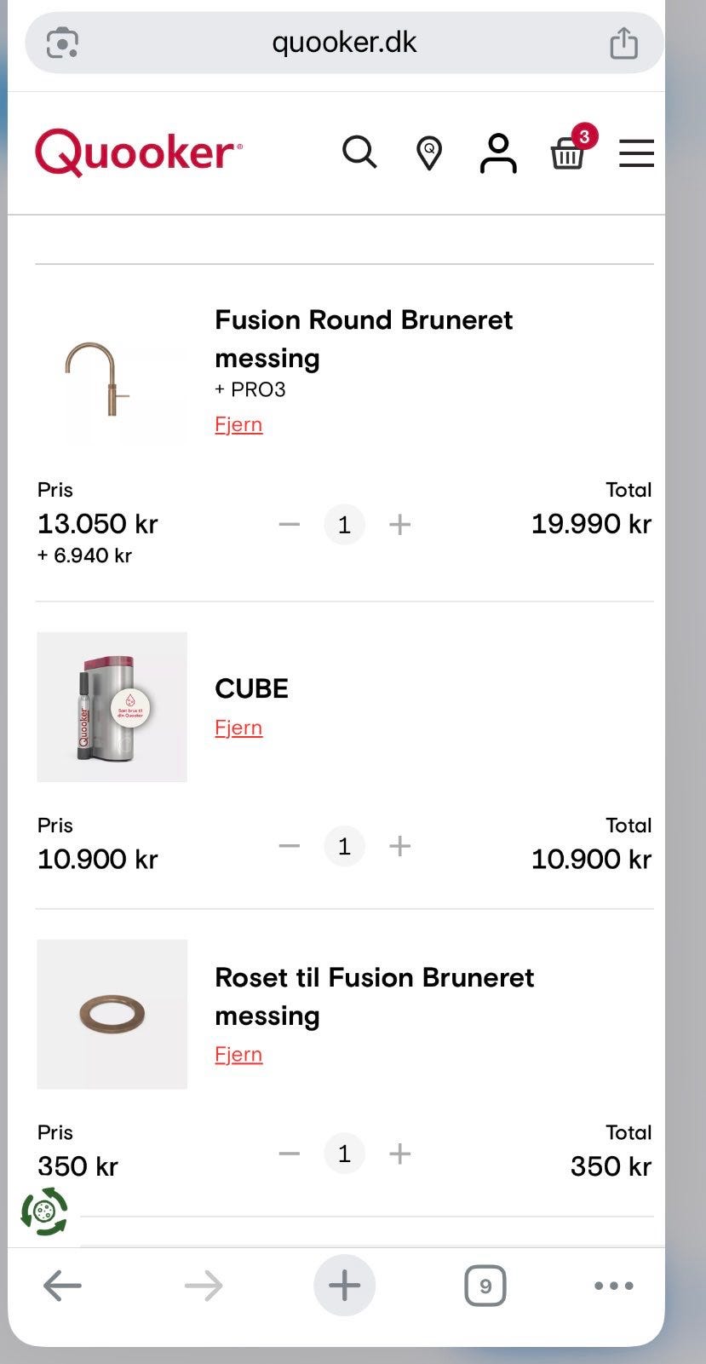Open the hamburger navigation menu
This screenshot has height=1364, width=706.
click(636, 153)
